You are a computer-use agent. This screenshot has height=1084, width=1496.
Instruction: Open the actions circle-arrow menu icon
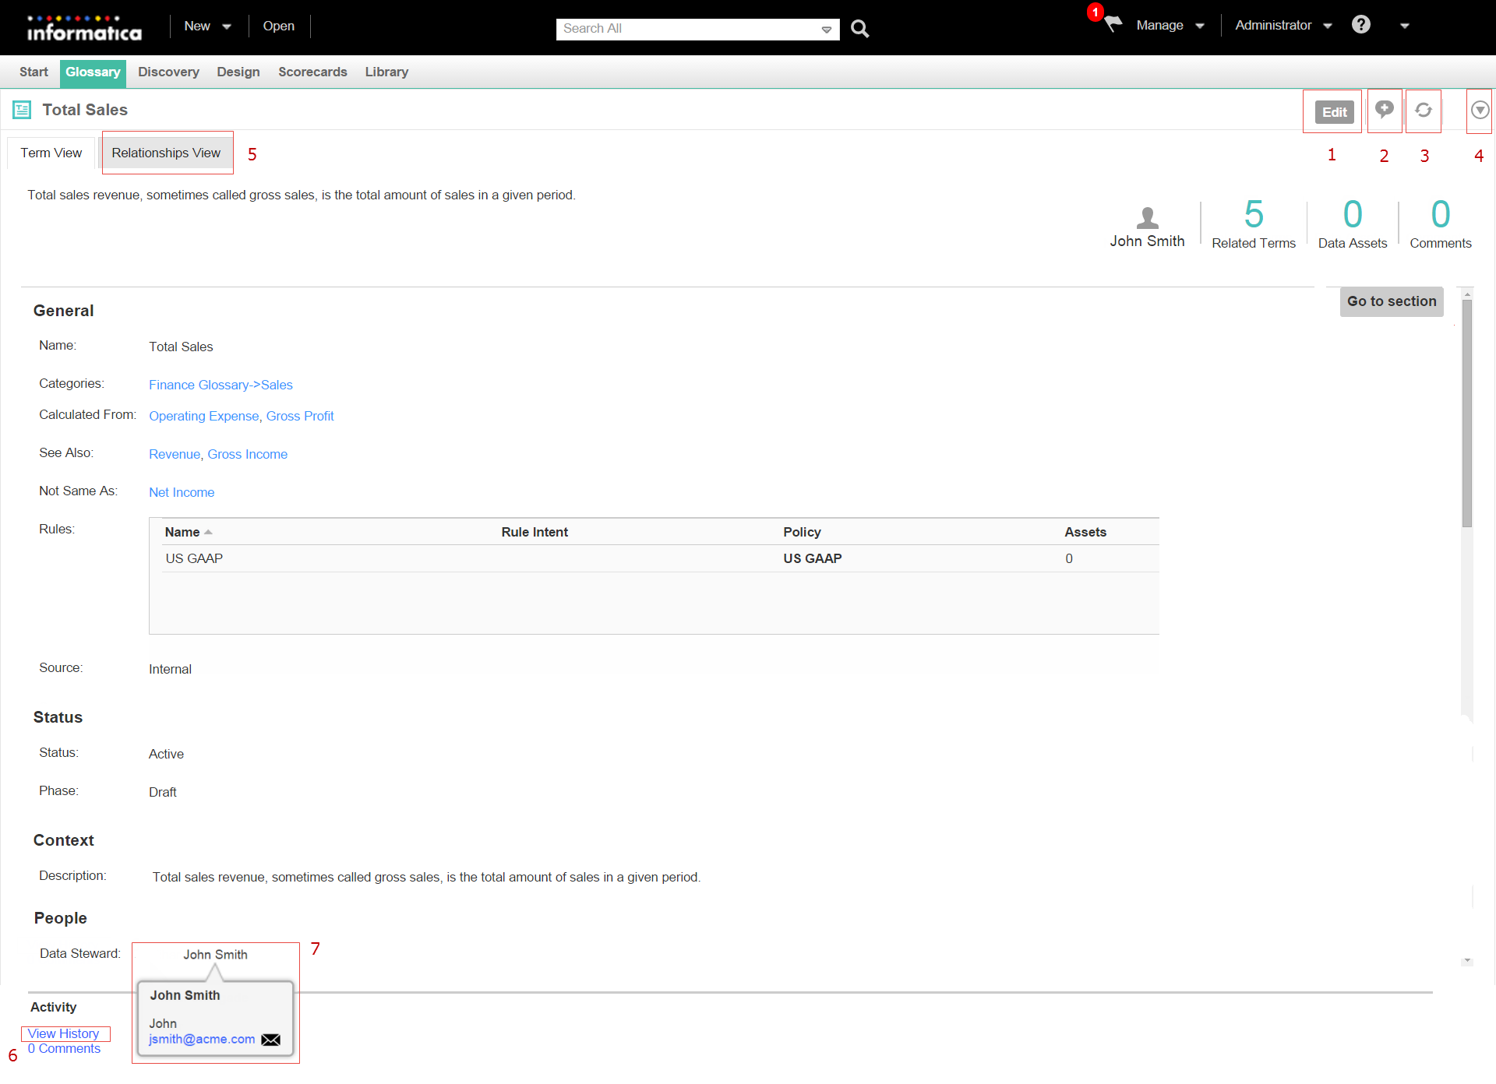click(x=1480, y=111)
